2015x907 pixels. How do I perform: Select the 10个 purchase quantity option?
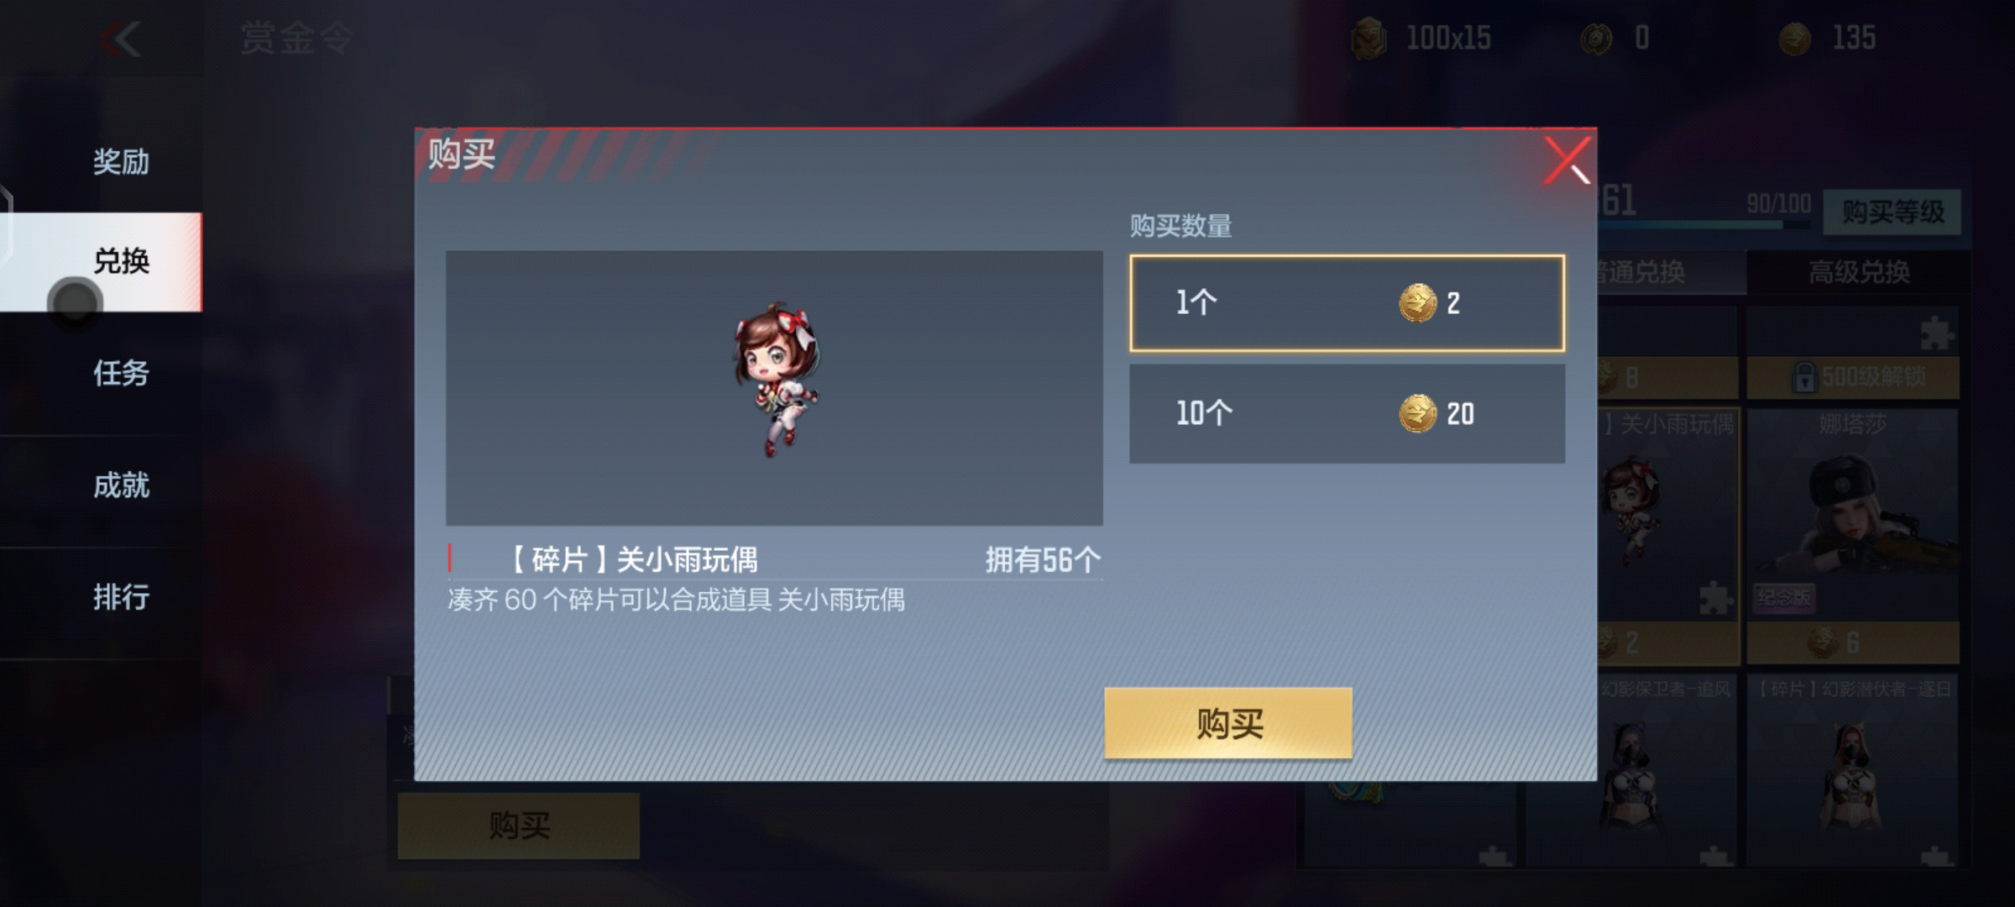[x=1347, y=413]
